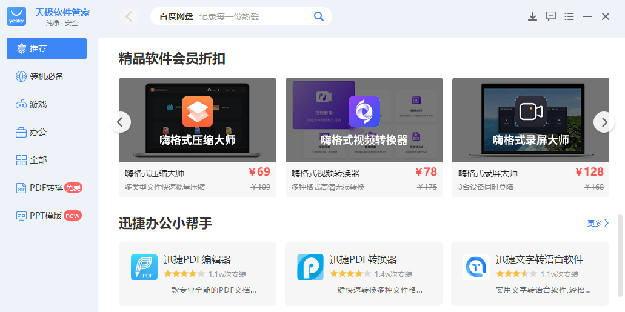This screenshot has height=312, width=625.
Task: Click the PPT模版 slide icon
Action: [21, 216]
